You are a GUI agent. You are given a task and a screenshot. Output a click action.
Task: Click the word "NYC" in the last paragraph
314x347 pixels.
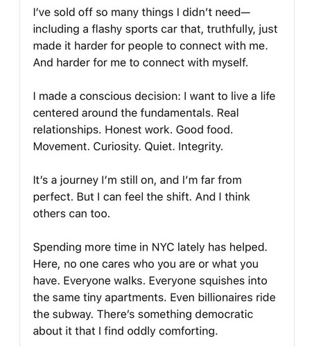click(163, 247)
